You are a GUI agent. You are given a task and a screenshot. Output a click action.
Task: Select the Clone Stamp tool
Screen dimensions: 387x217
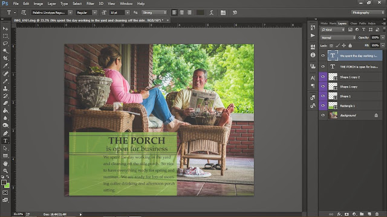pyautogui.click(x=5, y=89)
